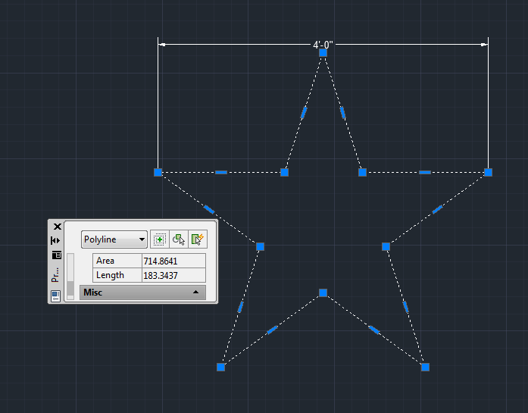The image size is (528, 413).
Task: Click the midpoint grip on top-right horizontal edge
Action: click(x=425, y=173)
